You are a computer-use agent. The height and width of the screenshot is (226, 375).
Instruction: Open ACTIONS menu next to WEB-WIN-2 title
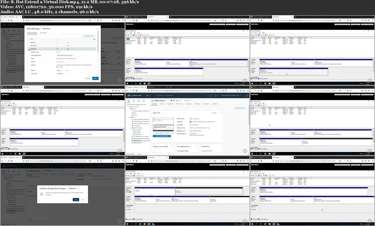coord(187,101)
